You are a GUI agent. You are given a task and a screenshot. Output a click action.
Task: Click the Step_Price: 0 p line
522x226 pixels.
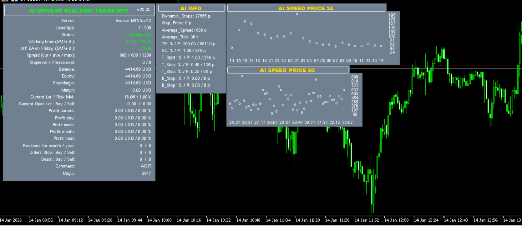point(176,23)
